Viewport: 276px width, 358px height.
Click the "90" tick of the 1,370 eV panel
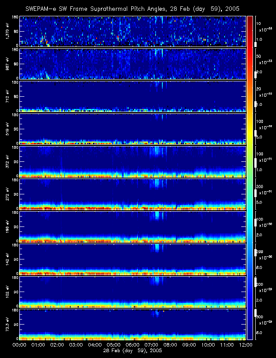16,31
